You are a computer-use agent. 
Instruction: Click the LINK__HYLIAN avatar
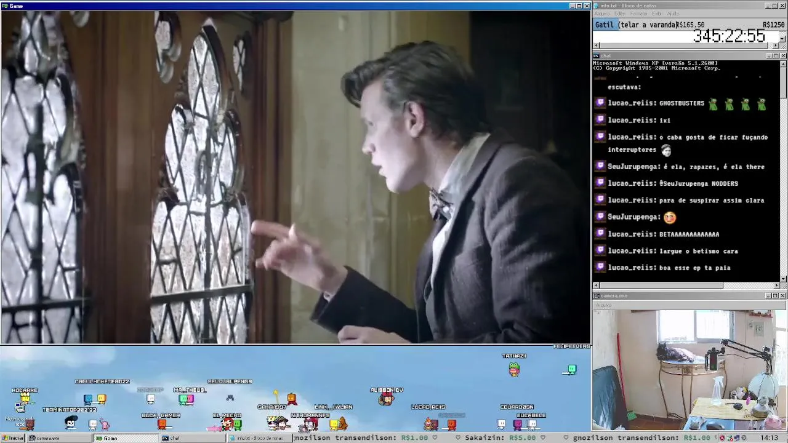(x=334, y=423)
